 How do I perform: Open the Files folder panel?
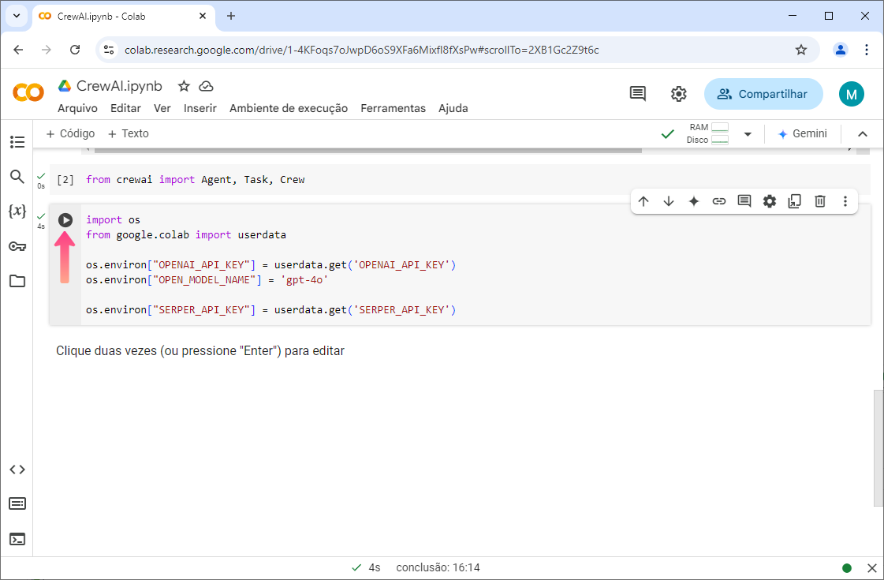[17, 281]
